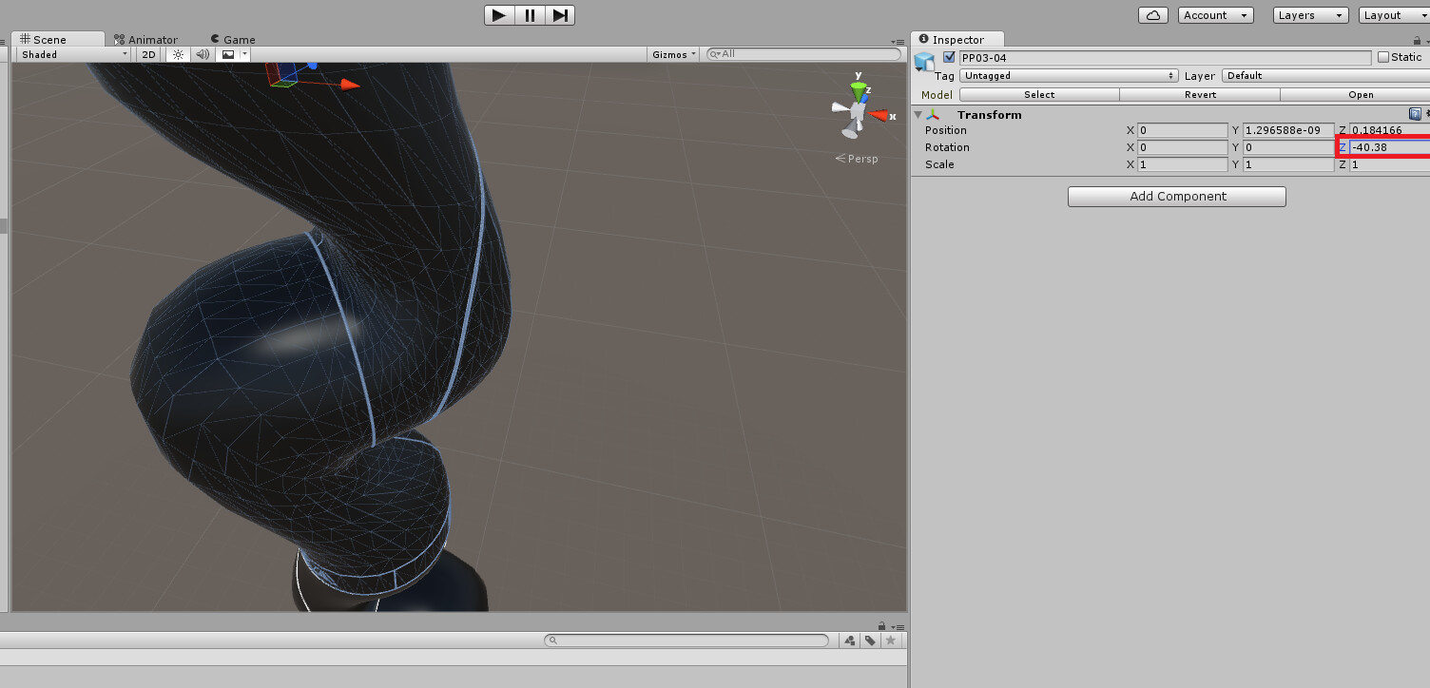Screen dimensions: 1430x688
Task: Click the label tag filter icon
Action: [x=870, y=640]
